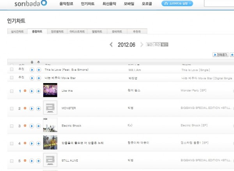
Task: Tick checkbox for STILL ALIVE row
Action: pyautogui.click(x=12, y=161)
